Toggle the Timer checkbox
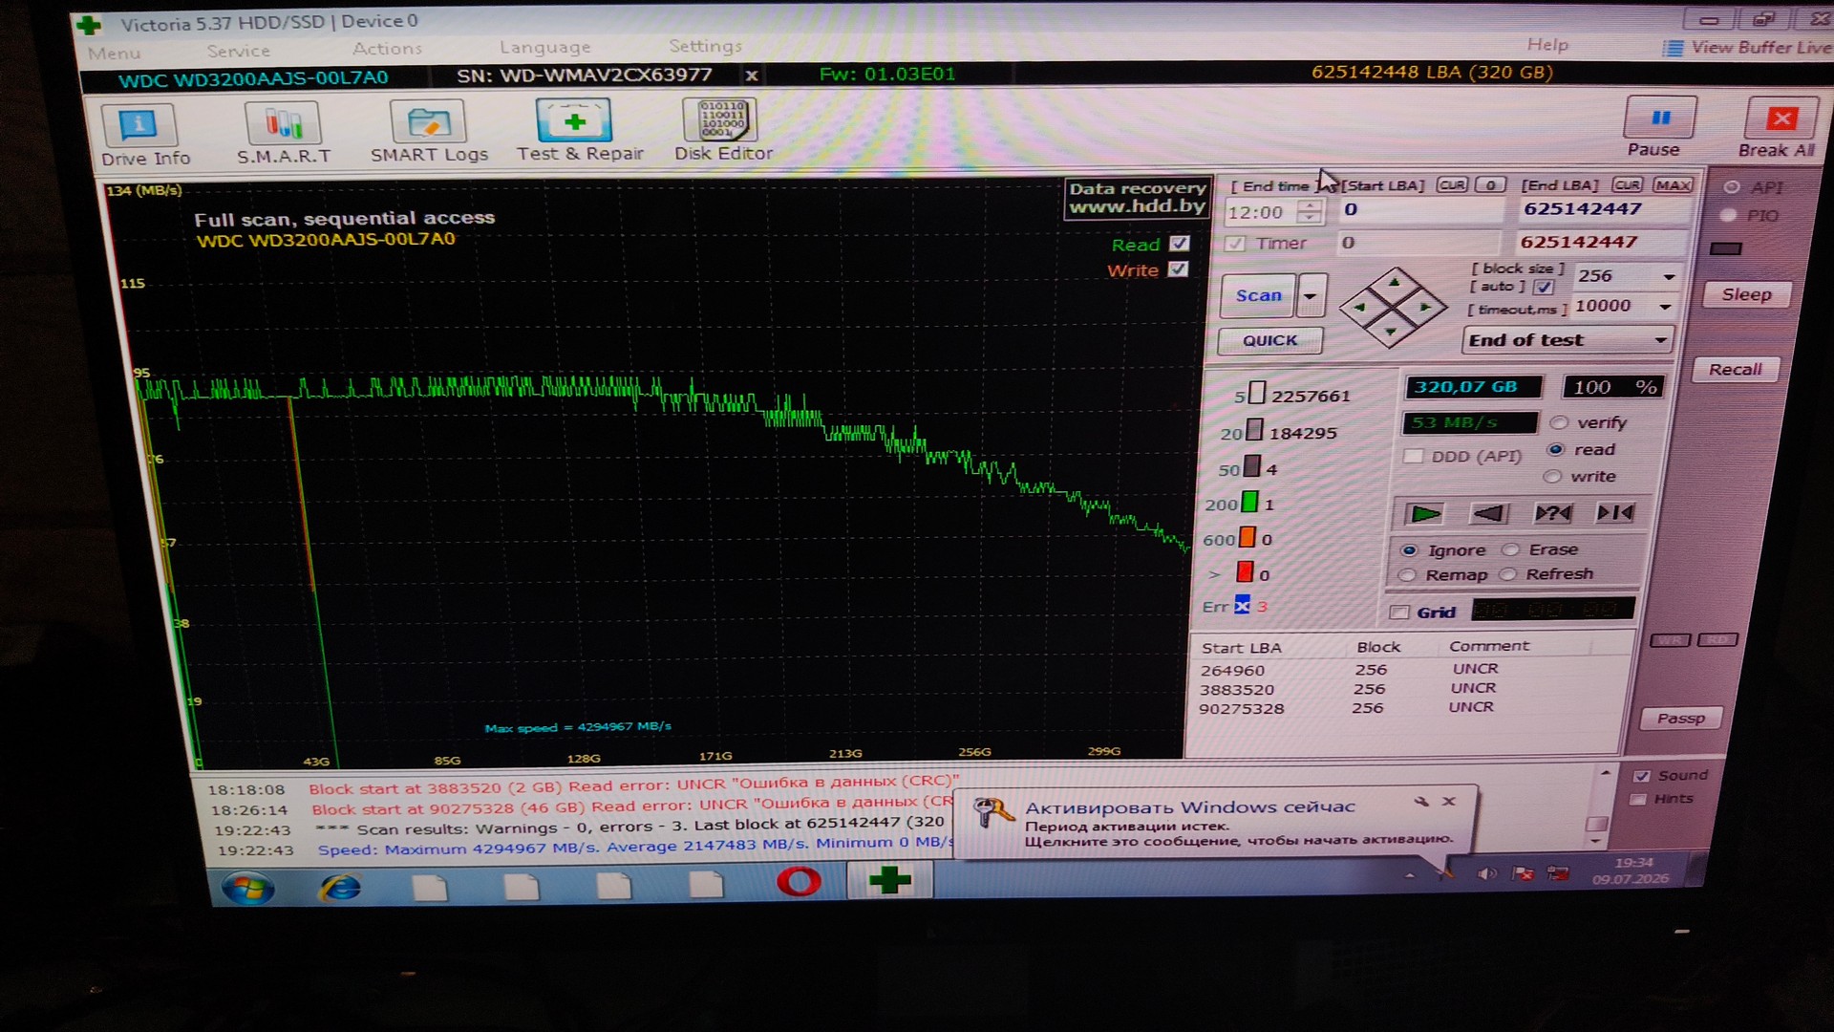Image resolution: width=1834 pixels, height=1032 pixels. (1236, 244)
